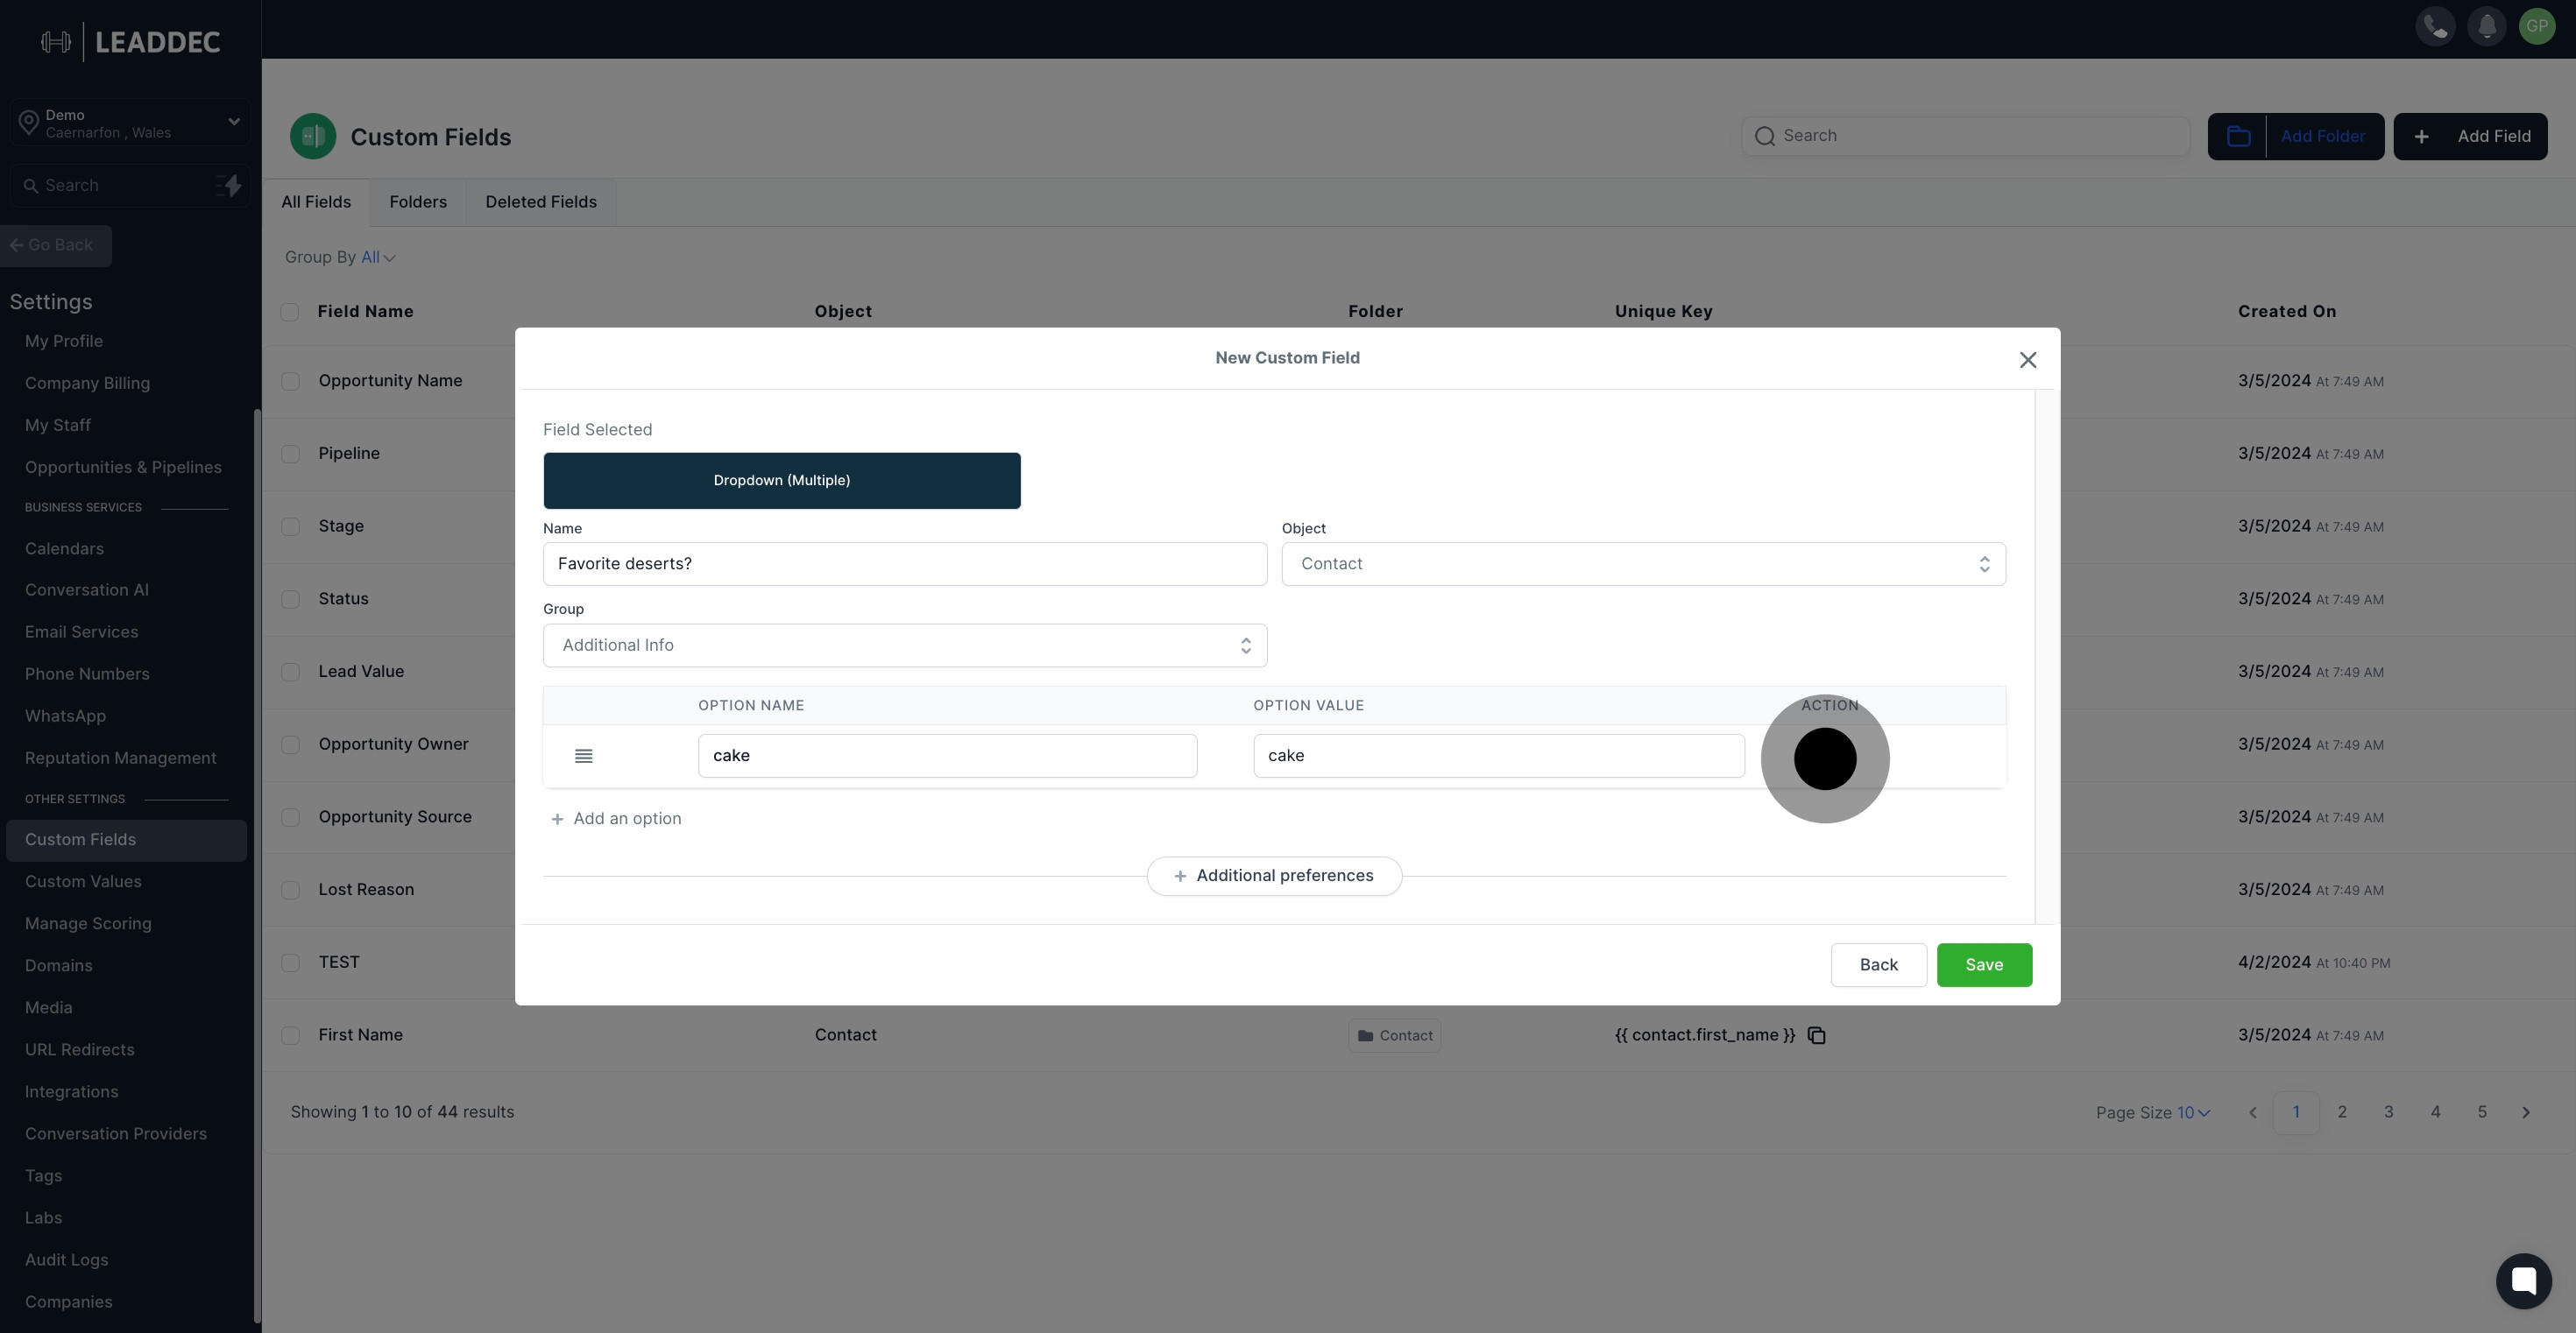
Task: Click the Contact folder badge in First Name row
Action: pyautogui.click(x=1394, y=1035)
